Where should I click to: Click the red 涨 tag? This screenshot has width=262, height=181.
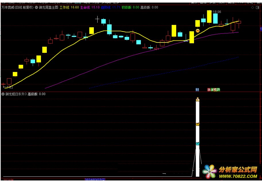coord(209,90)
